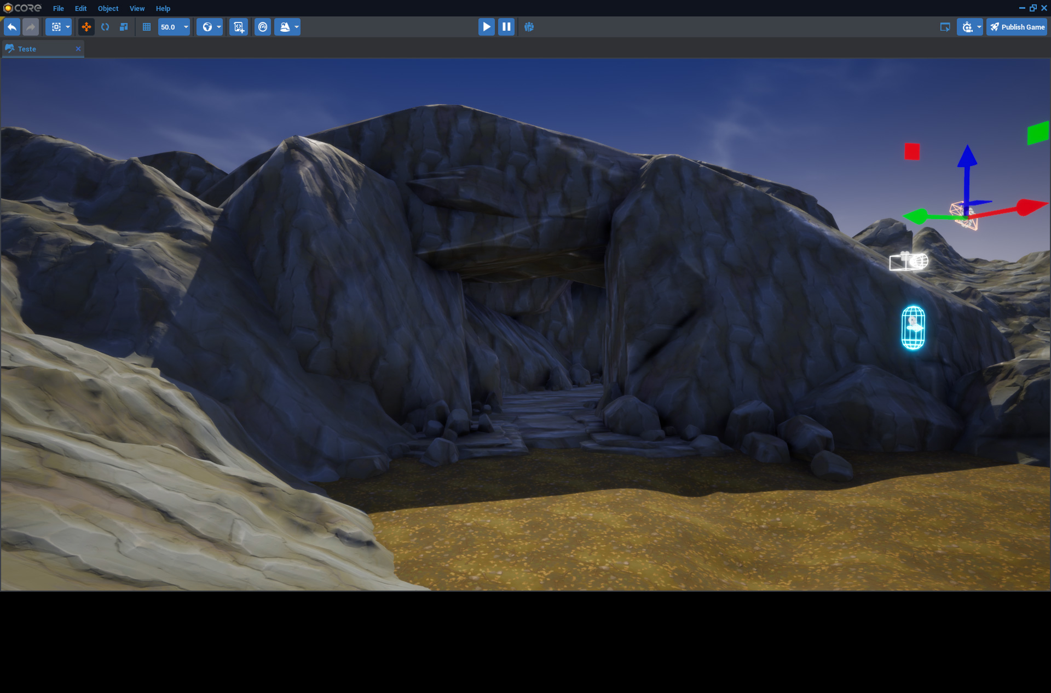This screenshot has width=1051, height=693.
Task: Open the performance gauge view
Action: [x=263, y=27]
